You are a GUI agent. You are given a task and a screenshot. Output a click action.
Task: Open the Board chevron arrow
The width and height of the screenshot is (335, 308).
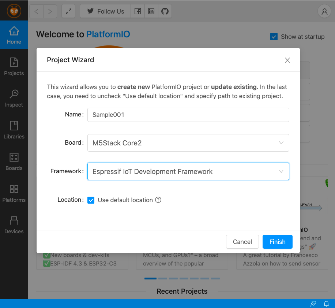point(281,143)
